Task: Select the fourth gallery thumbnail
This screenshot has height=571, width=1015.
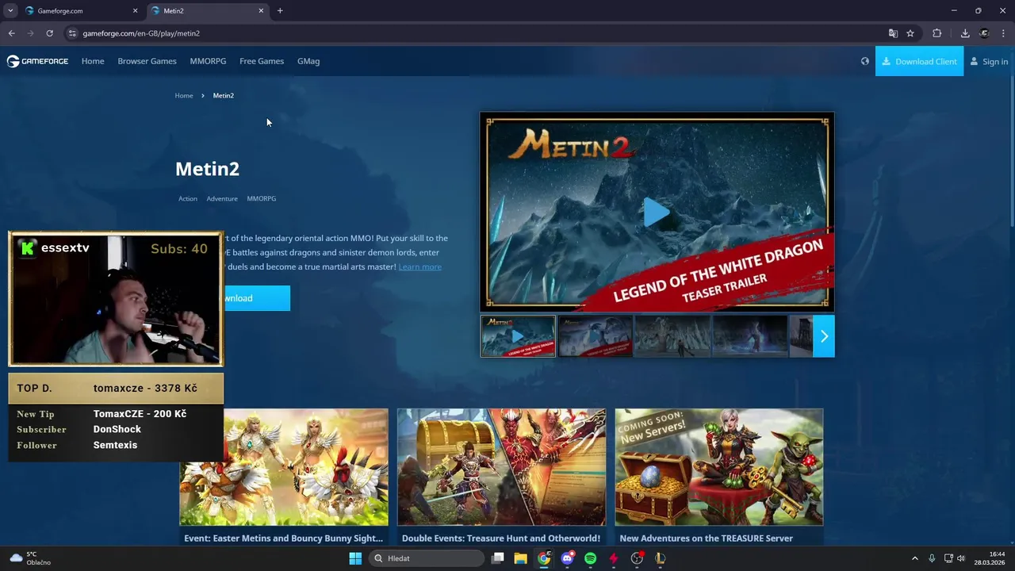Action: point(749,336)
